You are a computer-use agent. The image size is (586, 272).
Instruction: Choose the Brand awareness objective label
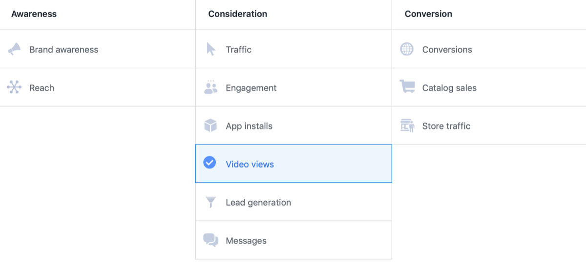(x=63, y=50)
